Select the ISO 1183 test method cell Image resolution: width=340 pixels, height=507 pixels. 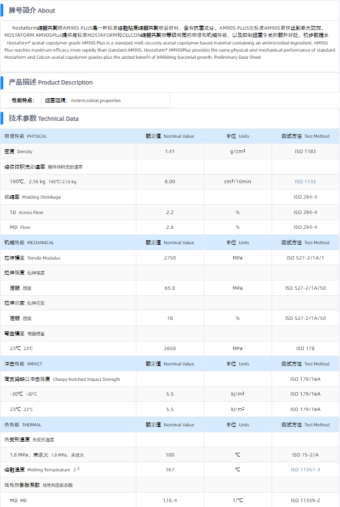coord(305,151)
